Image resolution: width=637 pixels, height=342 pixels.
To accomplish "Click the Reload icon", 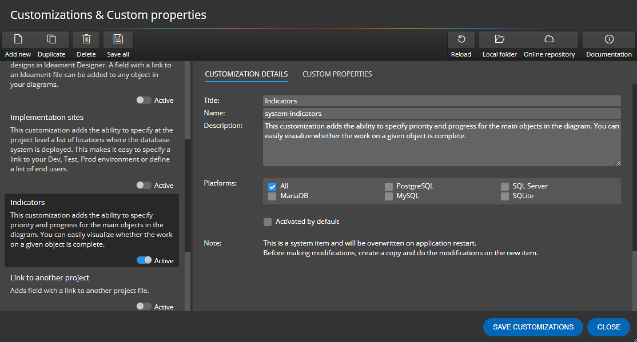I will pyautogui.click(x=461, y=39).
